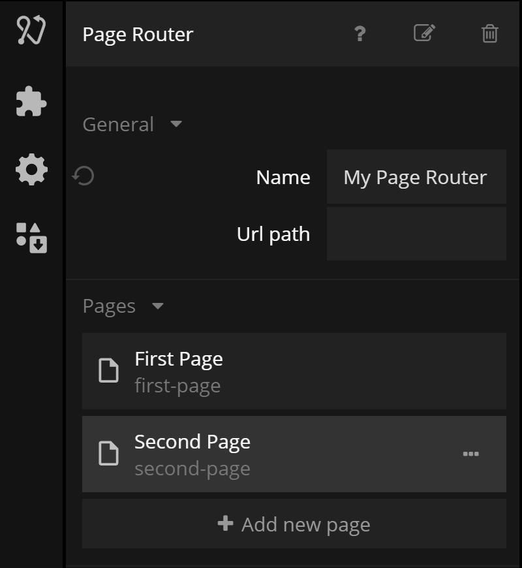Screen dimensions: 522x568
Task: Reset the Name property with circular arrow
Action: (84, 176)
